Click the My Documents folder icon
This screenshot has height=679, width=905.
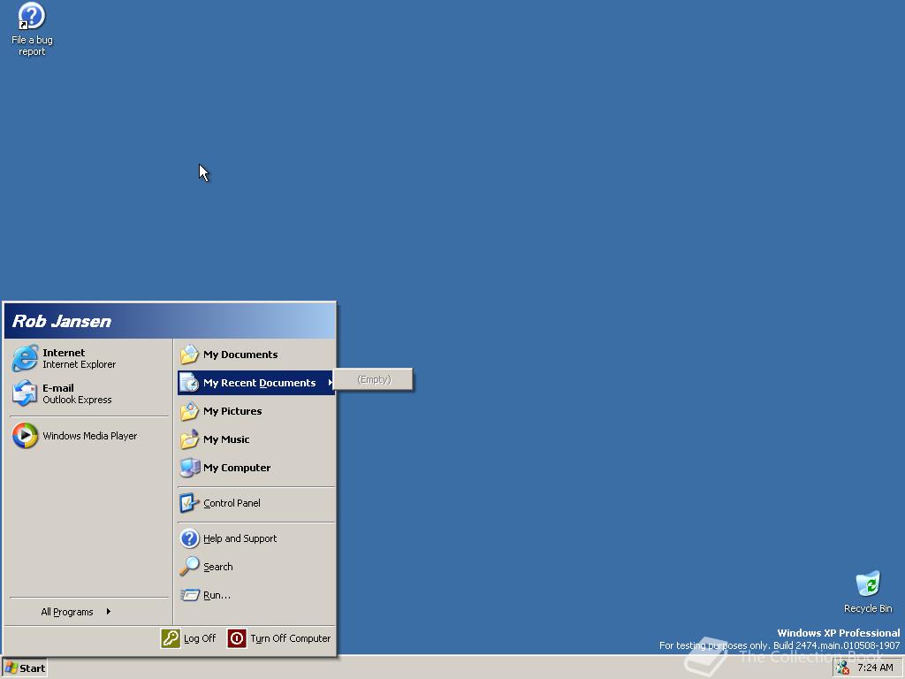tap(189, 354)
